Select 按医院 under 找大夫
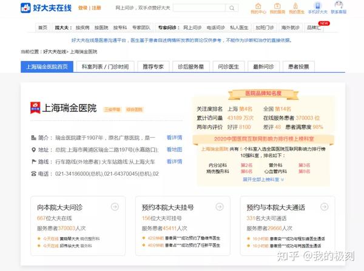Image resolution: width=364 pixels, height=271 pixels. point(101,28)
